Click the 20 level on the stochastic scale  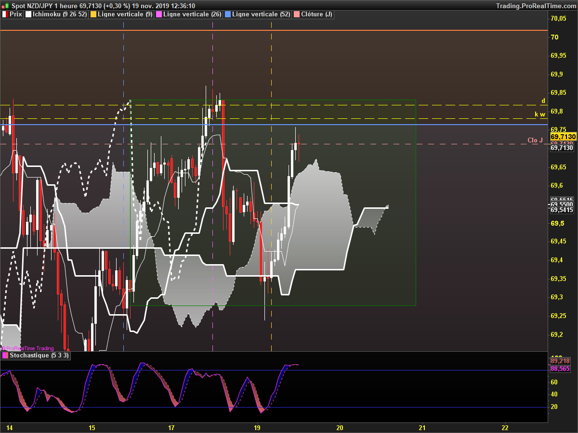(x=554, y=407)
